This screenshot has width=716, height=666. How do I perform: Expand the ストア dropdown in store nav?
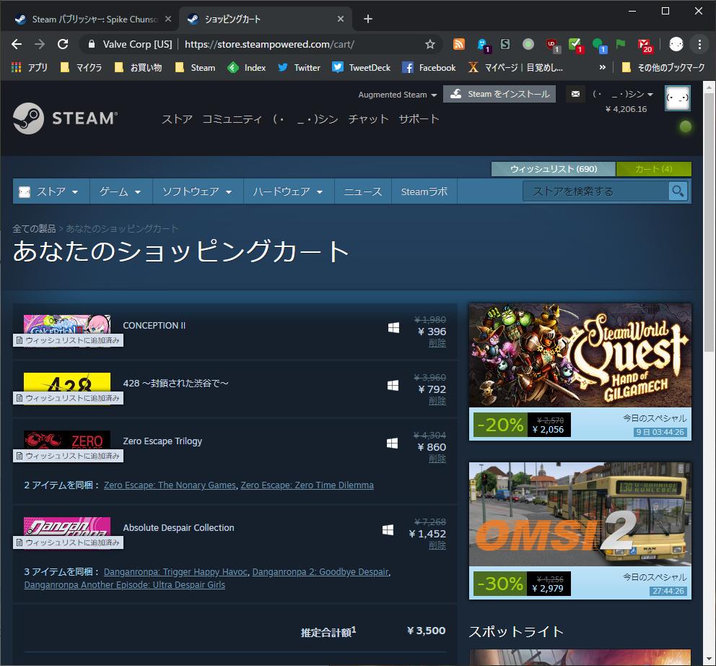click(51, 191)
